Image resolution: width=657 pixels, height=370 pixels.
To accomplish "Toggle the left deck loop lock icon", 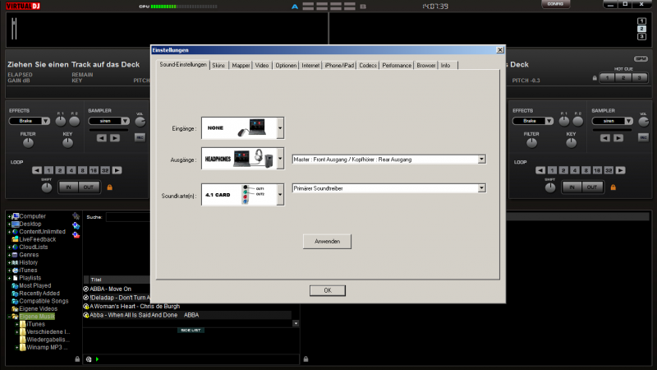I will (x=110, y=187).
